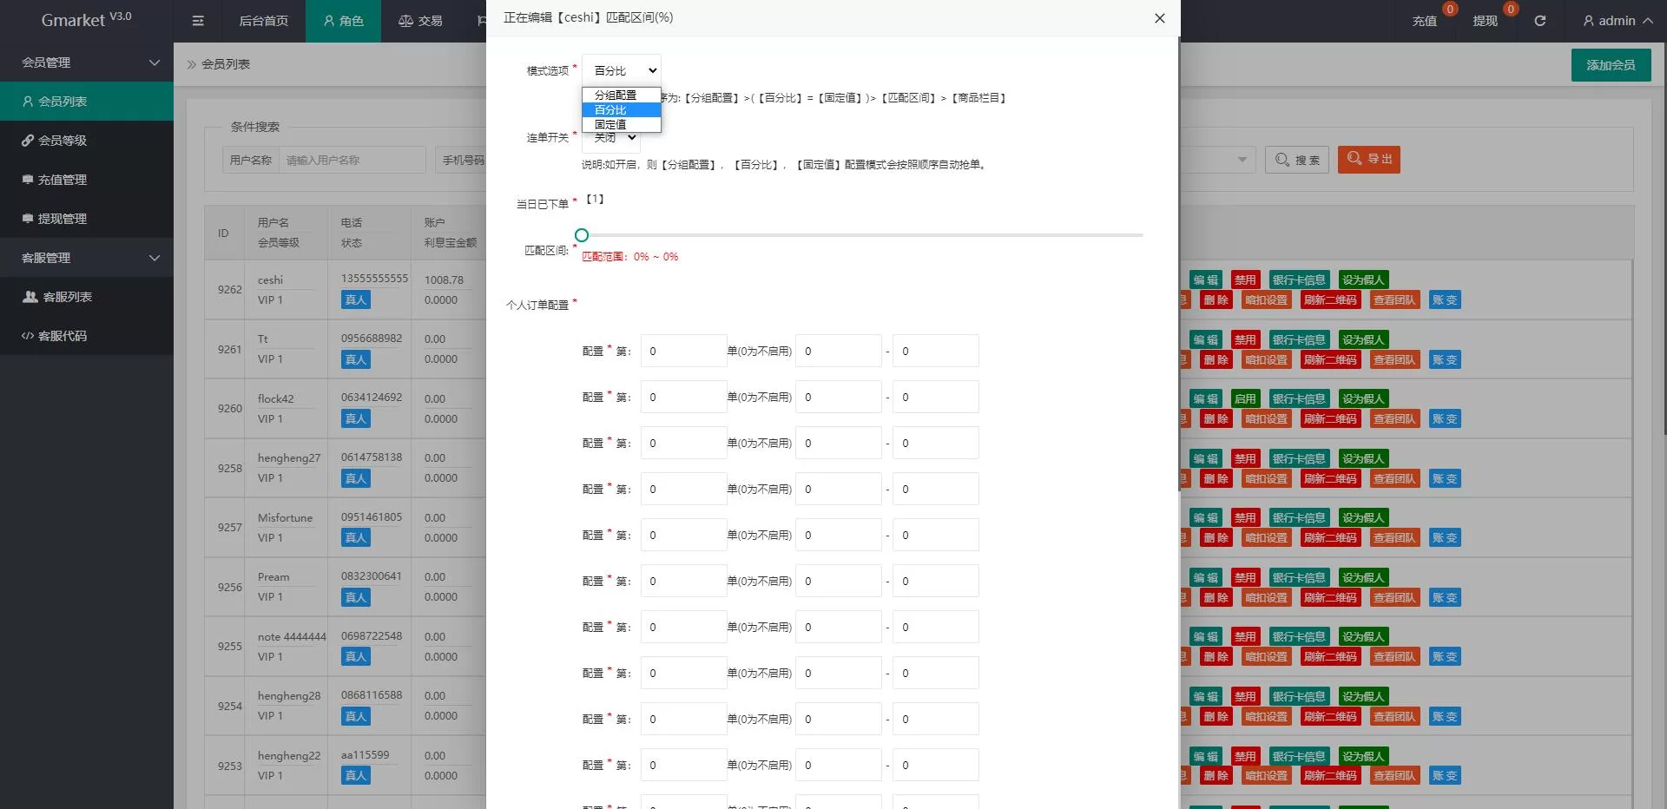Click 禁用 in the note 4444444 row
This screenshot has width=1667, height=809.
[1245, 636]
